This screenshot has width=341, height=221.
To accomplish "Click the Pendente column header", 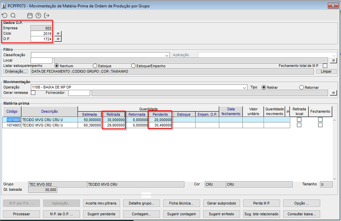I will coord(160,114).
